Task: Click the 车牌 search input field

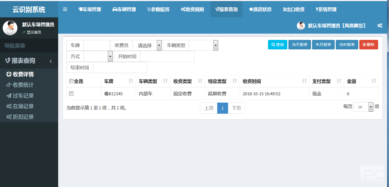Action: click(x=96, y=45)
